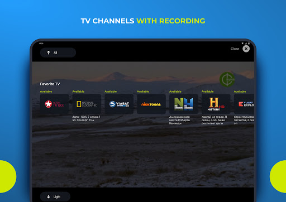Select the National Geographic channel tile

87,104
